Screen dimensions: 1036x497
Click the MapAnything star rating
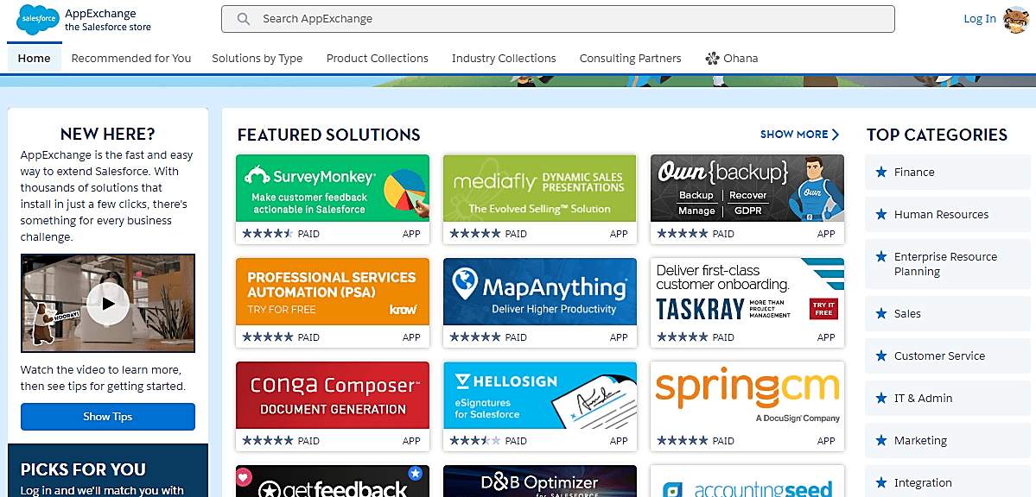point(474,337)
